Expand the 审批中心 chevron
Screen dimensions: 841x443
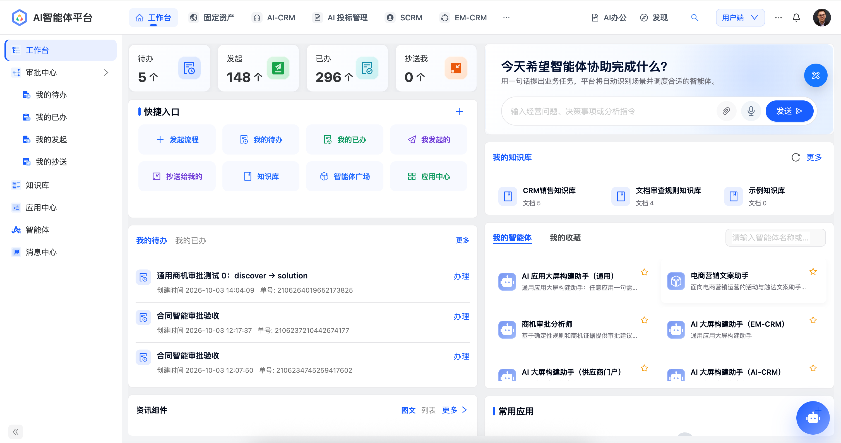[x=106, y=73]
